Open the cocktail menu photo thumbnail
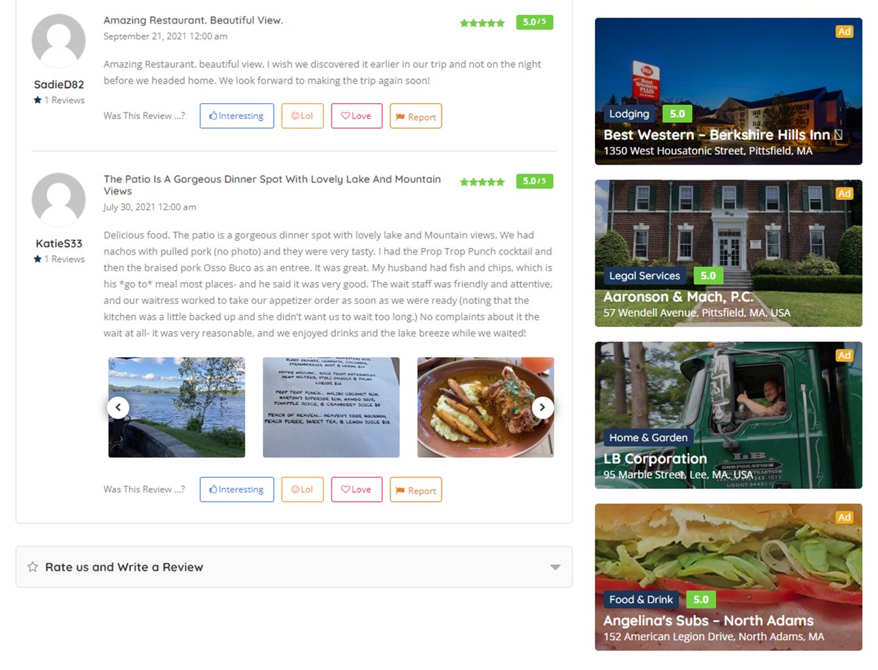Image resolution: width=878 pixels, height=670 pixels. 331,407
